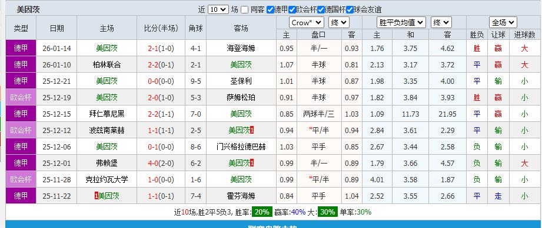Click the home team 拜仁慕尼黑
This screenshot has height=228, width=542.
tap(107, 114)
